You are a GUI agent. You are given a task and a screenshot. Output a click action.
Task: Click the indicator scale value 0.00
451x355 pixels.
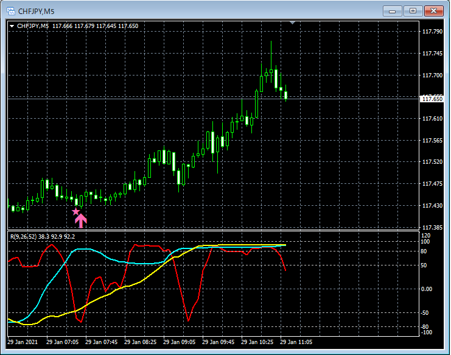pyautogui.click(x=427, y=289)
